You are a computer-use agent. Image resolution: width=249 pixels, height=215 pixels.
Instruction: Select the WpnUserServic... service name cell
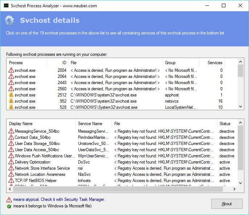click(x=93, y=156)
